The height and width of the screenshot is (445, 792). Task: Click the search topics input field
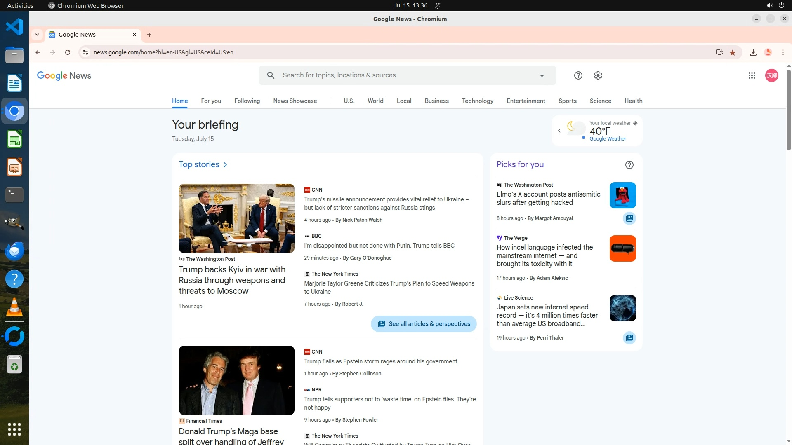point(404,75)
